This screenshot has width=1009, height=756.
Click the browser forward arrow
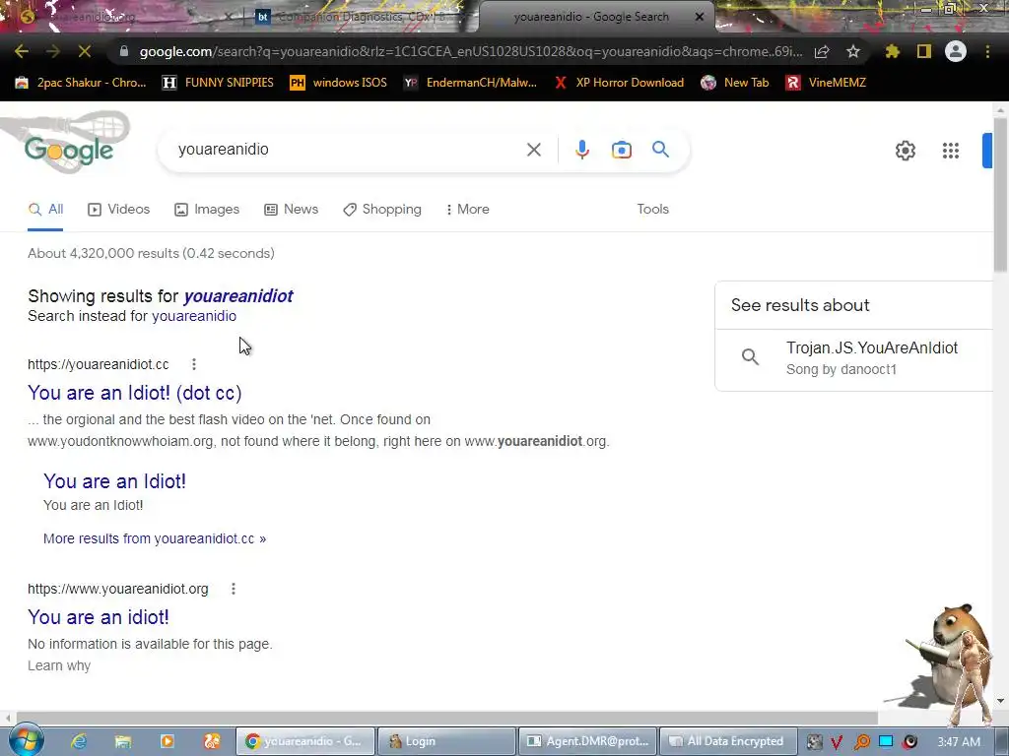coord(53,51)
